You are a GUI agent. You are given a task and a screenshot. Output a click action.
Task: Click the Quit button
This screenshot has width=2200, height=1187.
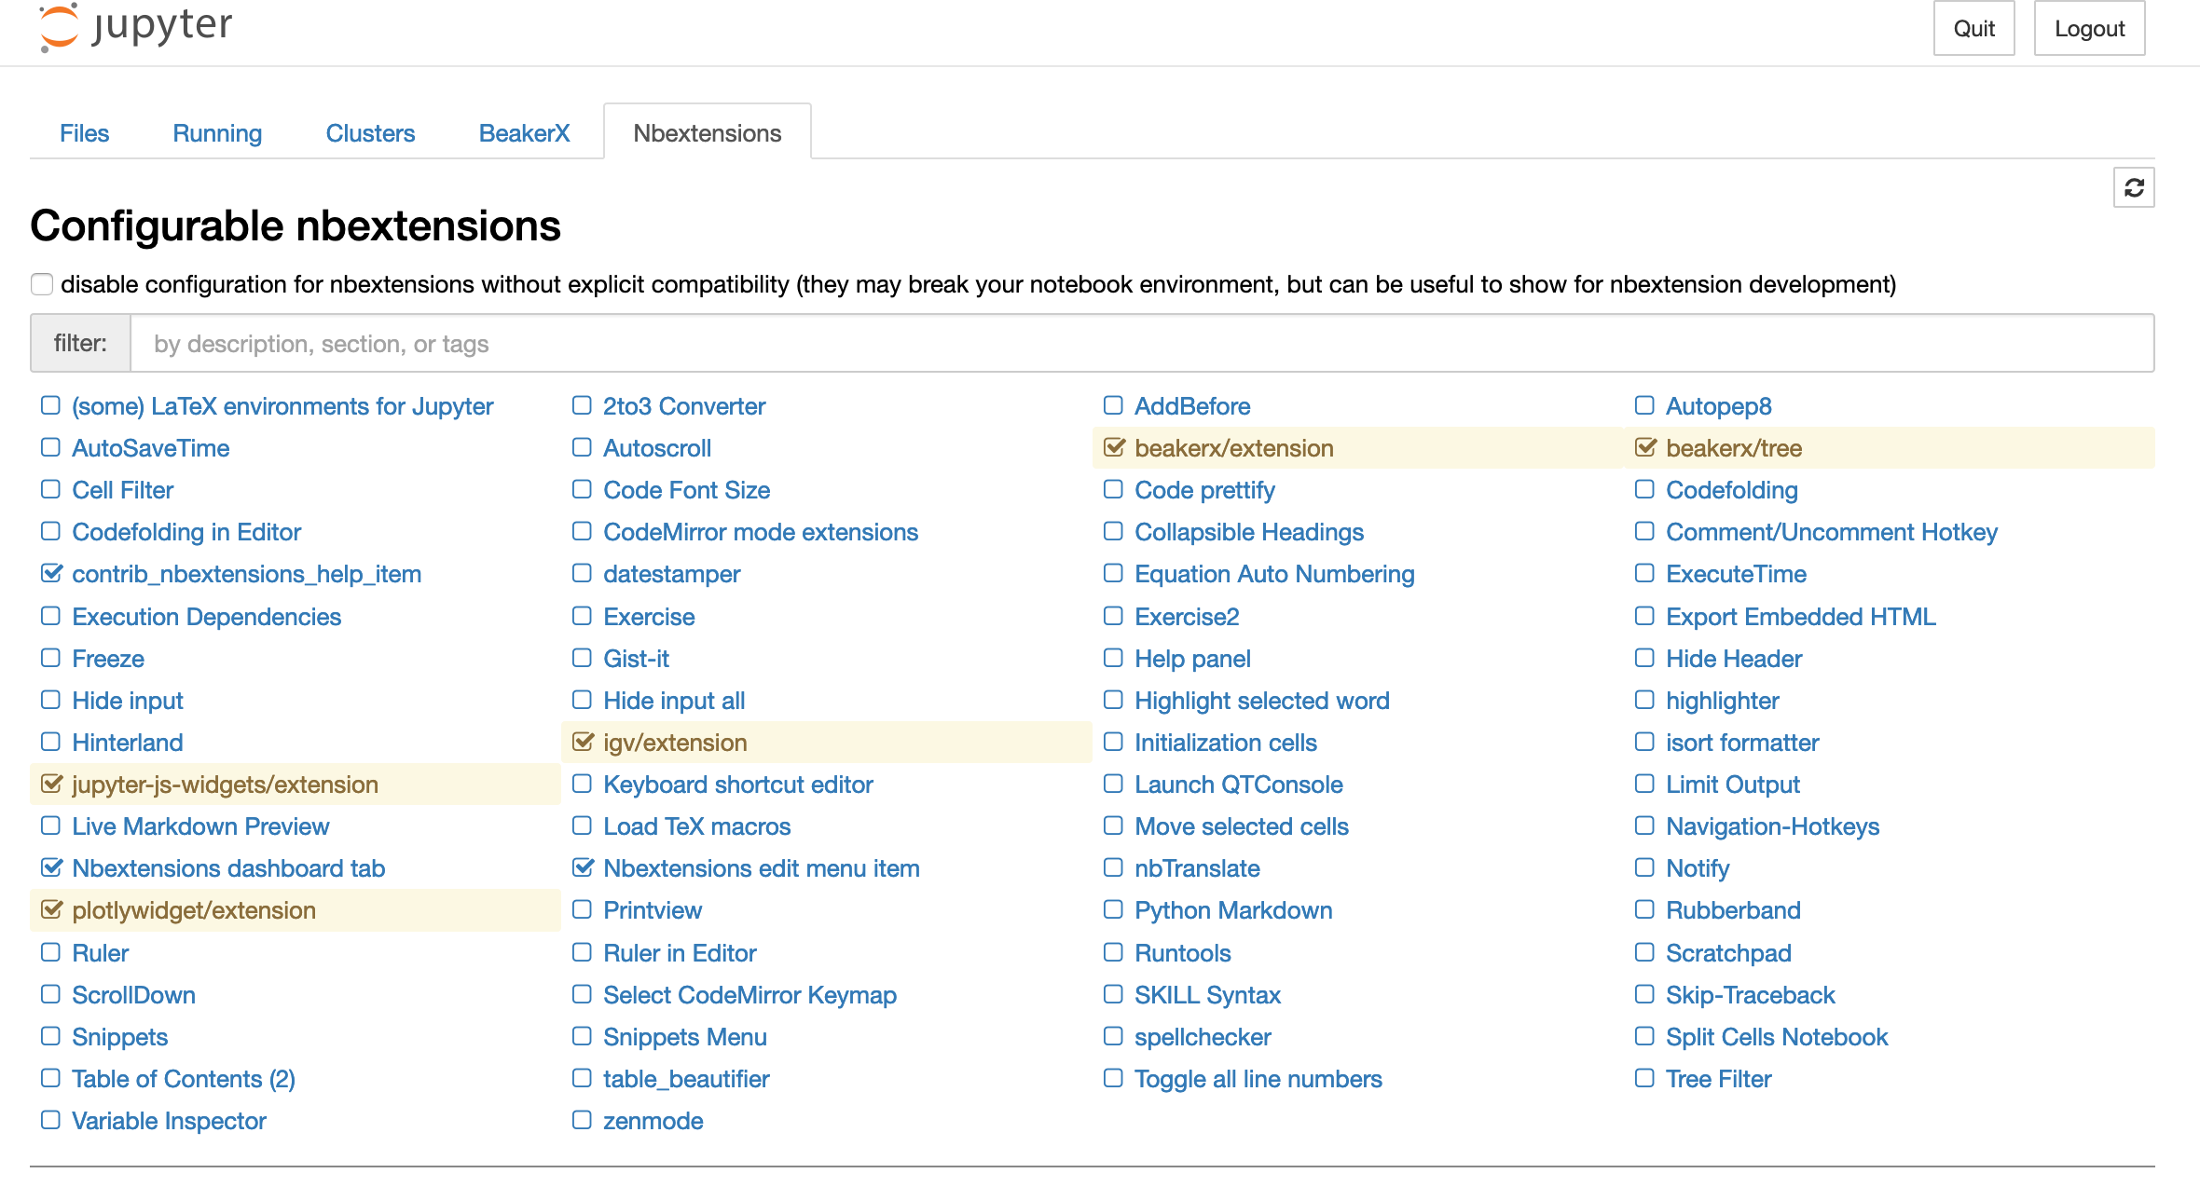1973,29
